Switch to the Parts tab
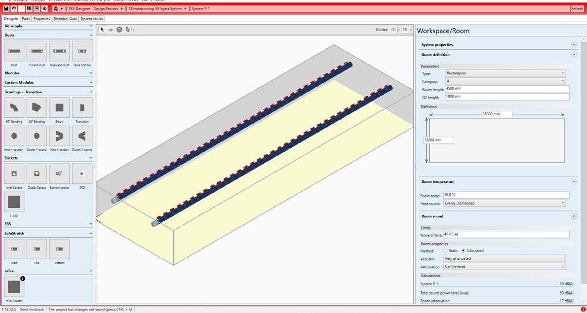Screen dimensions: 587x313 click(x=26, y=19)
